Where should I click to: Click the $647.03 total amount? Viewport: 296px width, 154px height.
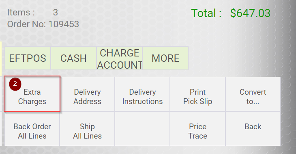(x=250, y=13)
